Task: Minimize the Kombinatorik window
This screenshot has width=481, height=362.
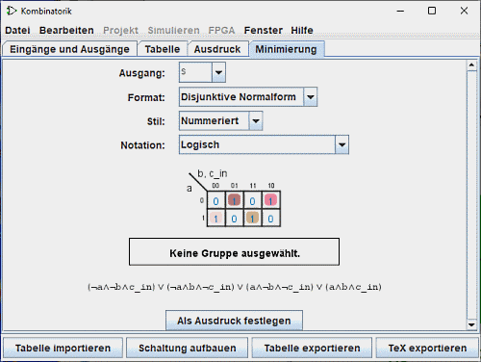Action: tap(400, 11)
